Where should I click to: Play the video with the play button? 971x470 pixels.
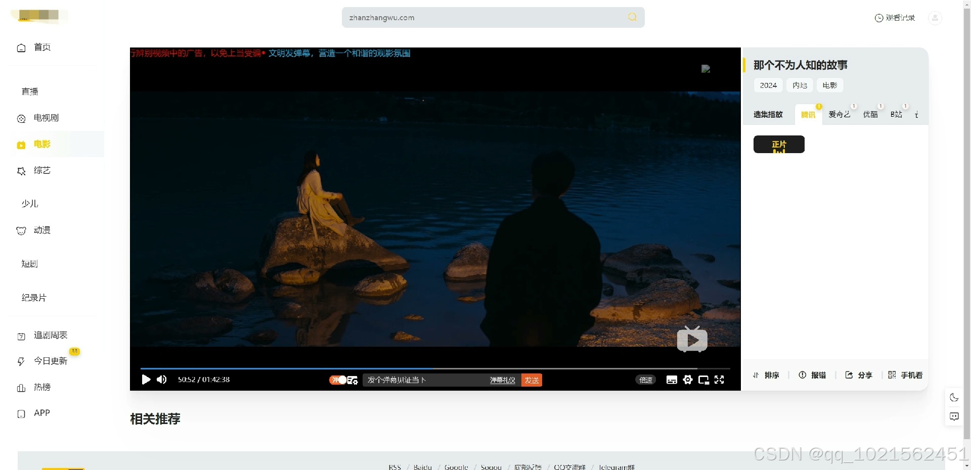tap(146, 380)
